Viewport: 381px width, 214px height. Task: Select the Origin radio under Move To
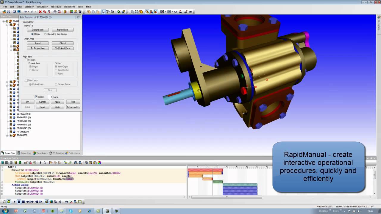tap(32, 34)
